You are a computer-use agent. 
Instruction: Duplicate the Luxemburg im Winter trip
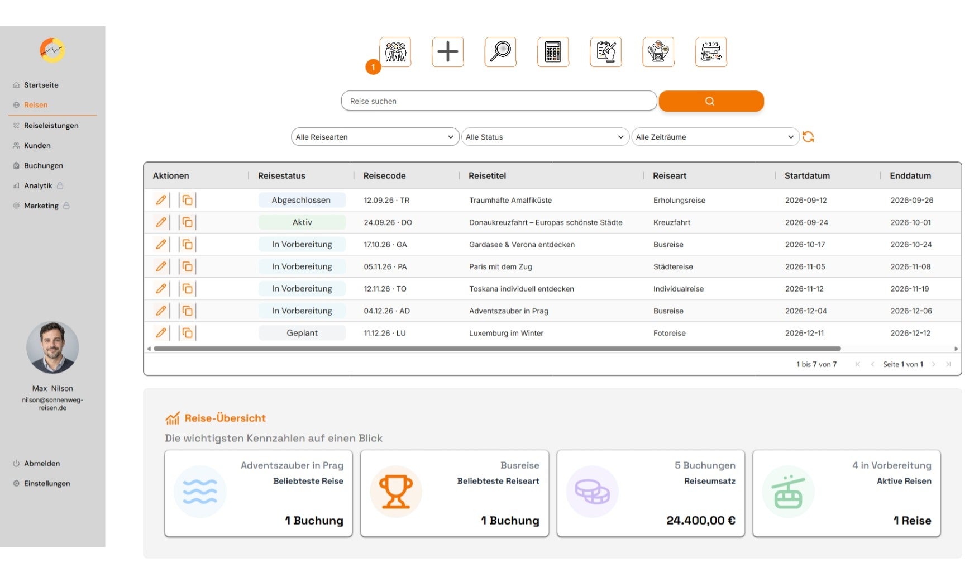tap(188, 333)
